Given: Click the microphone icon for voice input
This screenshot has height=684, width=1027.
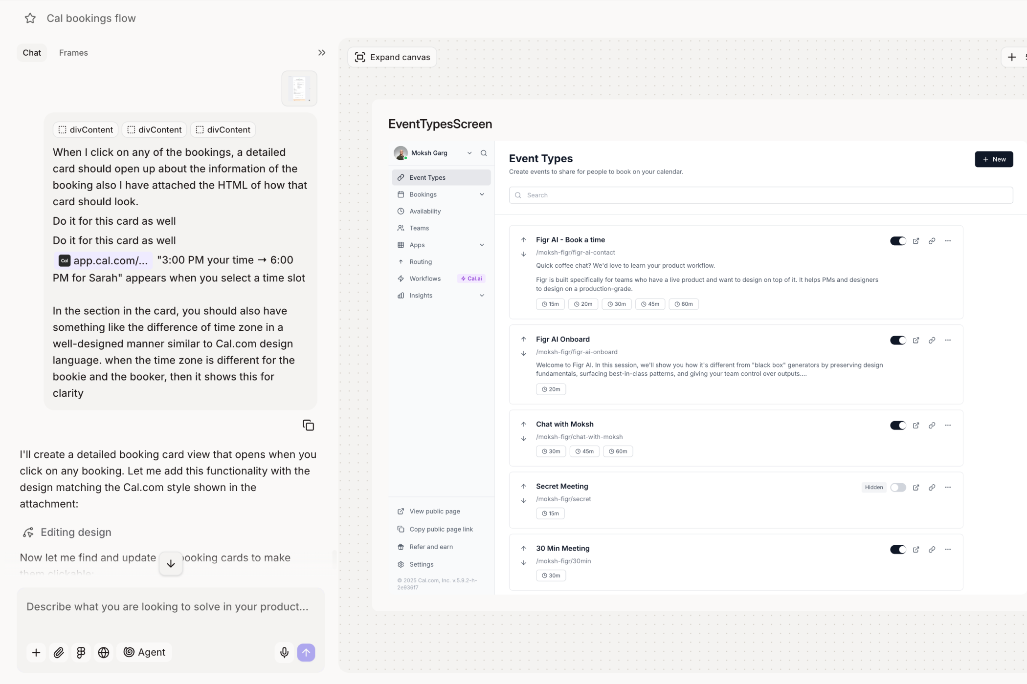Looking at the screenshot, I should pyautogui.click(x=284, y=652).
